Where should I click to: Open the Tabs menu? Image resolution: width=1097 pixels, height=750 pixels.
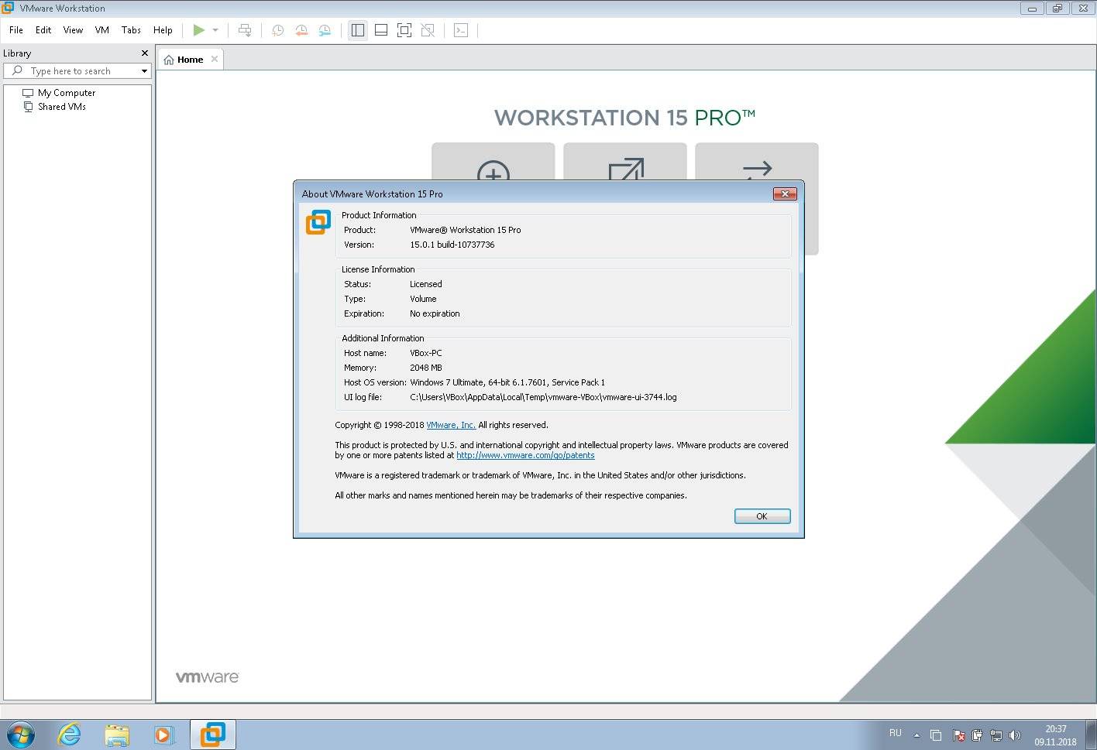(x=131, y=30)
